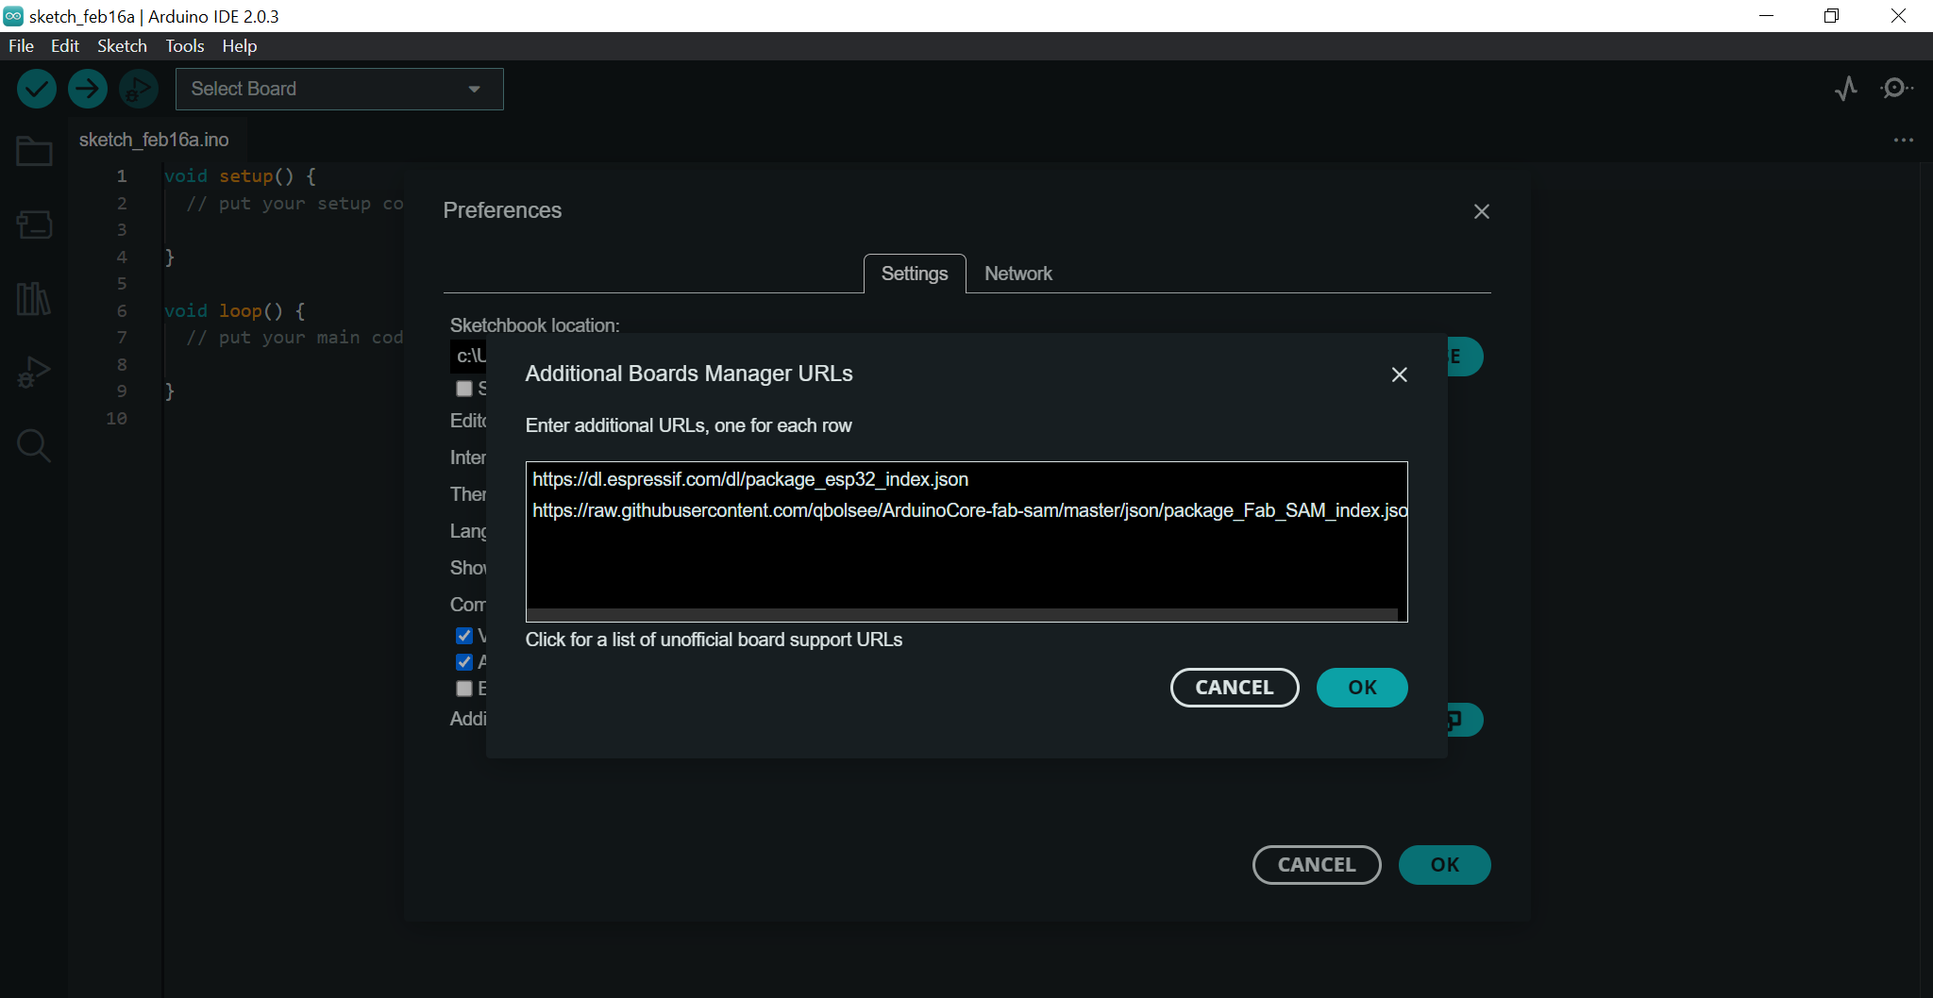
Task: Restore down the Arduino IDE window
Action: [1832, 16]
